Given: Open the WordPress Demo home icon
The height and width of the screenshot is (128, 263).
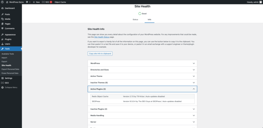Looking at the screenshot, I should click(x=7, y=2).
